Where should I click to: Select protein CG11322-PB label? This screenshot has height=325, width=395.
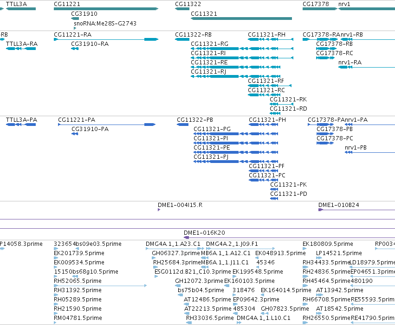click(x=195, y=119)
